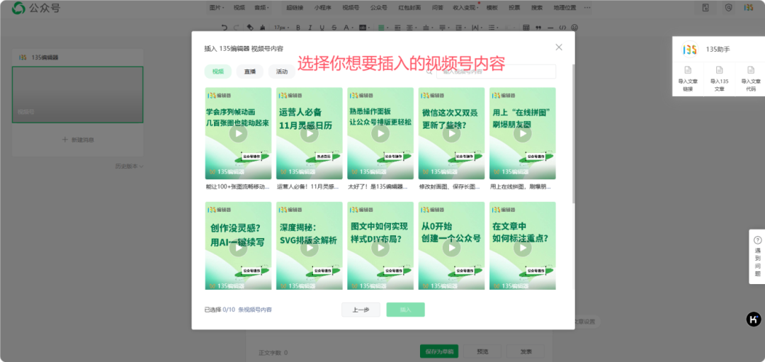The image size is (765, 362).
Task: Click the 导入文章链接 icon in 135助手 panel
Action: [688, 70]
